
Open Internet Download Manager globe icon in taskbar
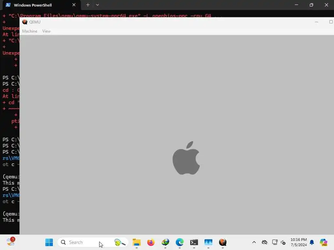[165, 242]
